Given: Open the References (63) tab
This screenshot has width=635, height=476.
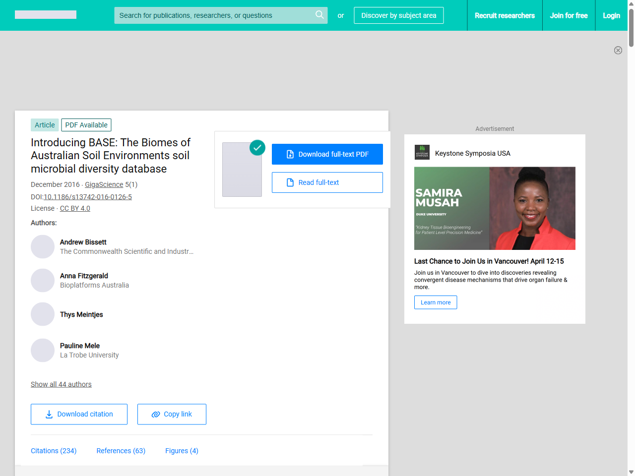Looking at the screenshot, I should click(121, 451).
